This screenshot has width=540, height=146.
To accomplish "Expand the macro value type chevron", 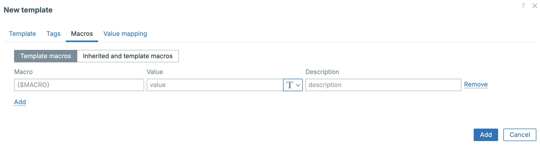I will (x=298, y=85).
